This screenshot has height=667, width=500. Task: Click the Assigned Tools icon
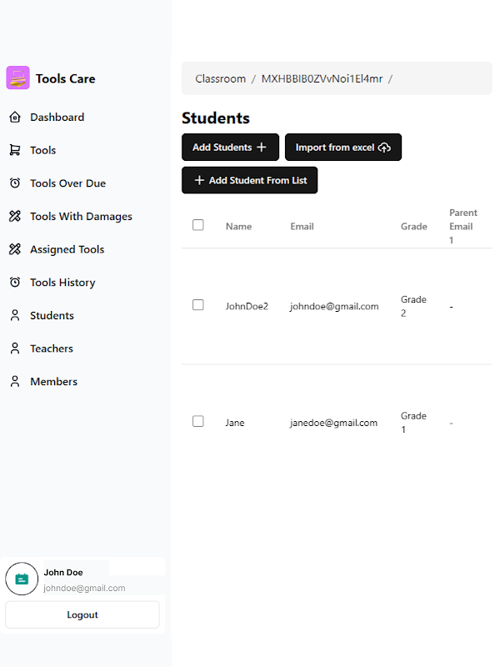[x=14, y=249]
